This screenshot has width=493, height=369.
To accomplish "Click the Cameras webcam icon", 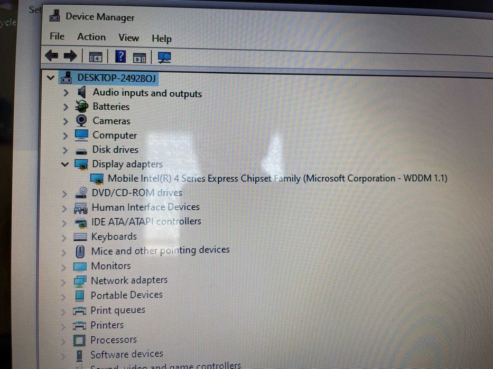I will tap(81, 121).
